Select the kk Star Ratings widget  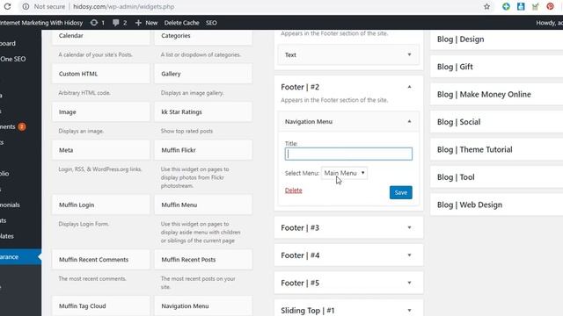tap(203, 111)
